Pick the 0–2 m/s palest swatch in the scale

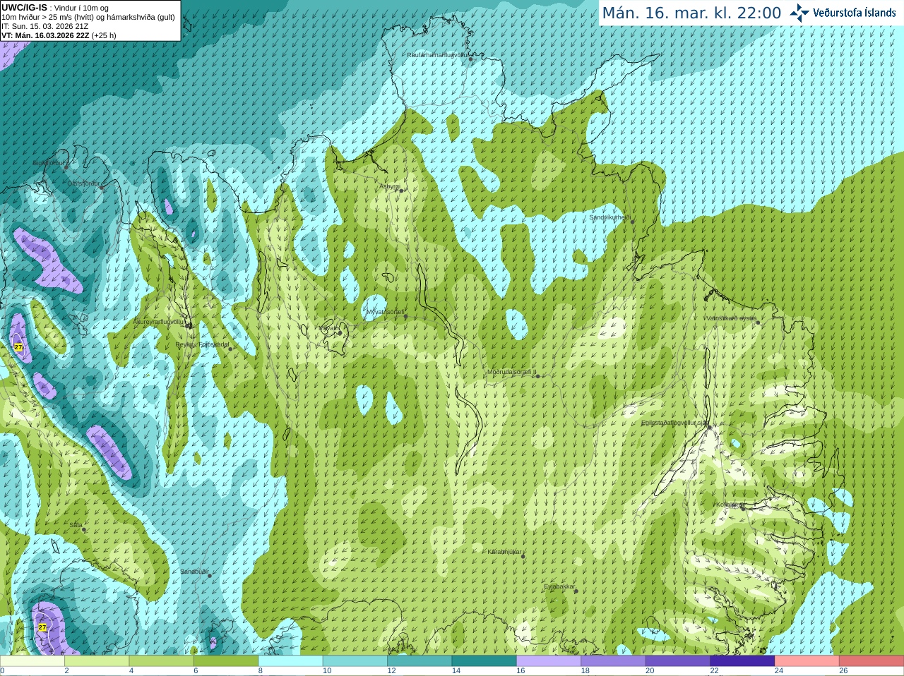[x=32, y=661]
